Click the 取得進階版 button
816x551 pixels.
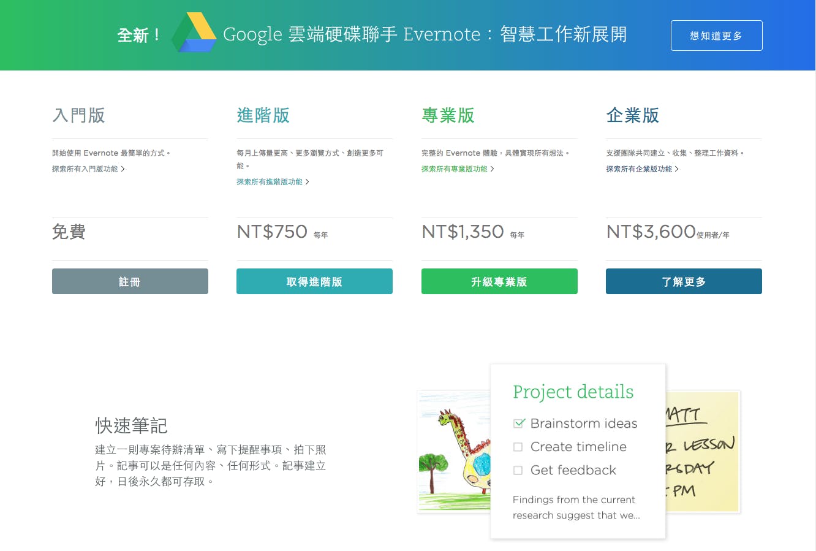[314, 281]
